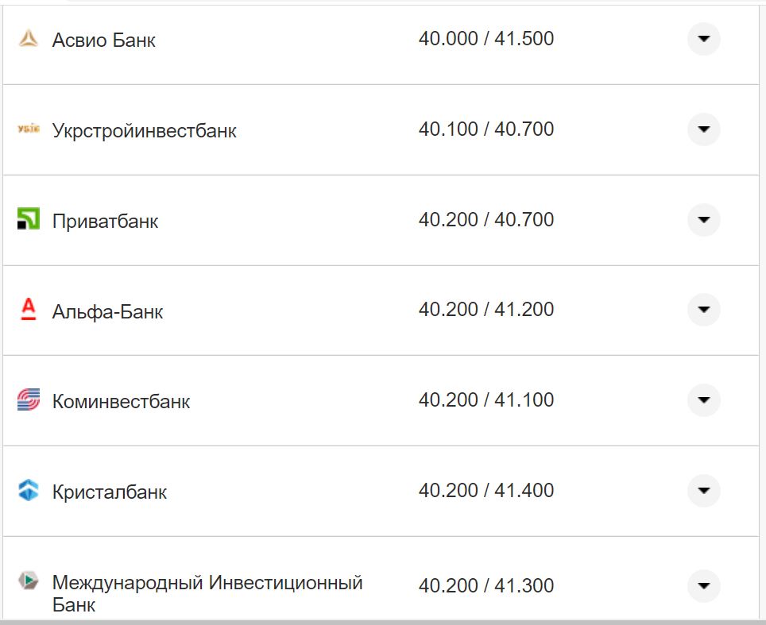This screenshot has height=625, width=766.
Task: Click the 40.200 / 40.700 rate text
Action: click(487, 219)
